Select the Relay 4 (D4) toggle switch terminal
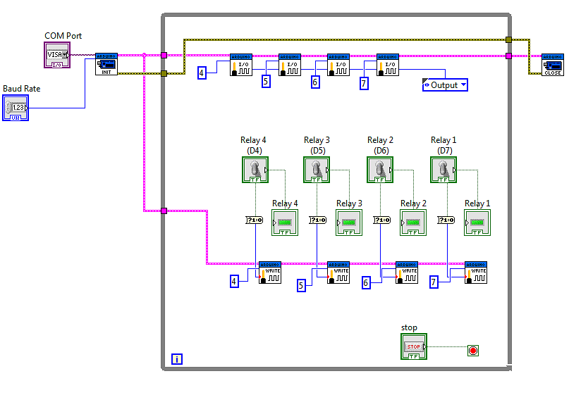This screenshot has width=569, height=407. point(255,170)
